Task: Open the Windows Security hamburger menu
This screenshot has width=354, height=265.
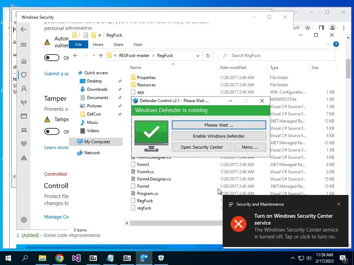Action: coord(24,45)
